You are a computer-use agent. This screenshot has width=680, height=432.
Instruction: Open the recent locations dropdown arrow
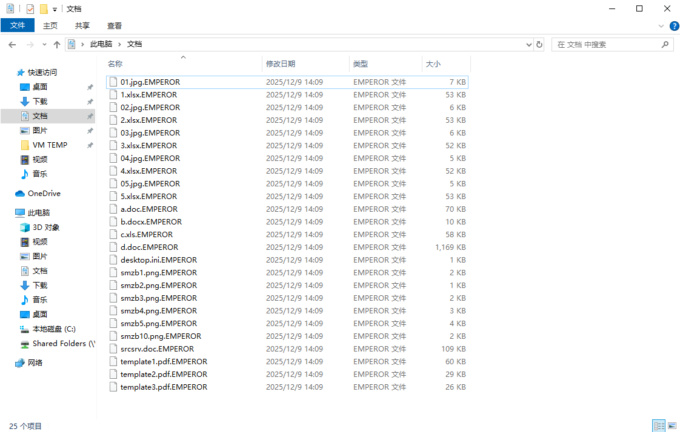coord(44,45)
